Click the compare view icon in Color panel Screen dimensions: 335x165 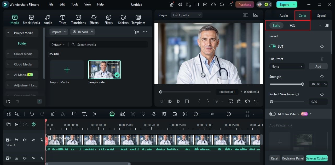click(327, 25)
